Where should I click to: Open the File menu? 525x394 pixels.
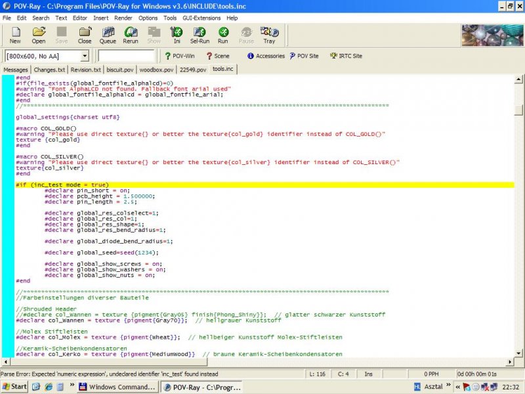7,18
